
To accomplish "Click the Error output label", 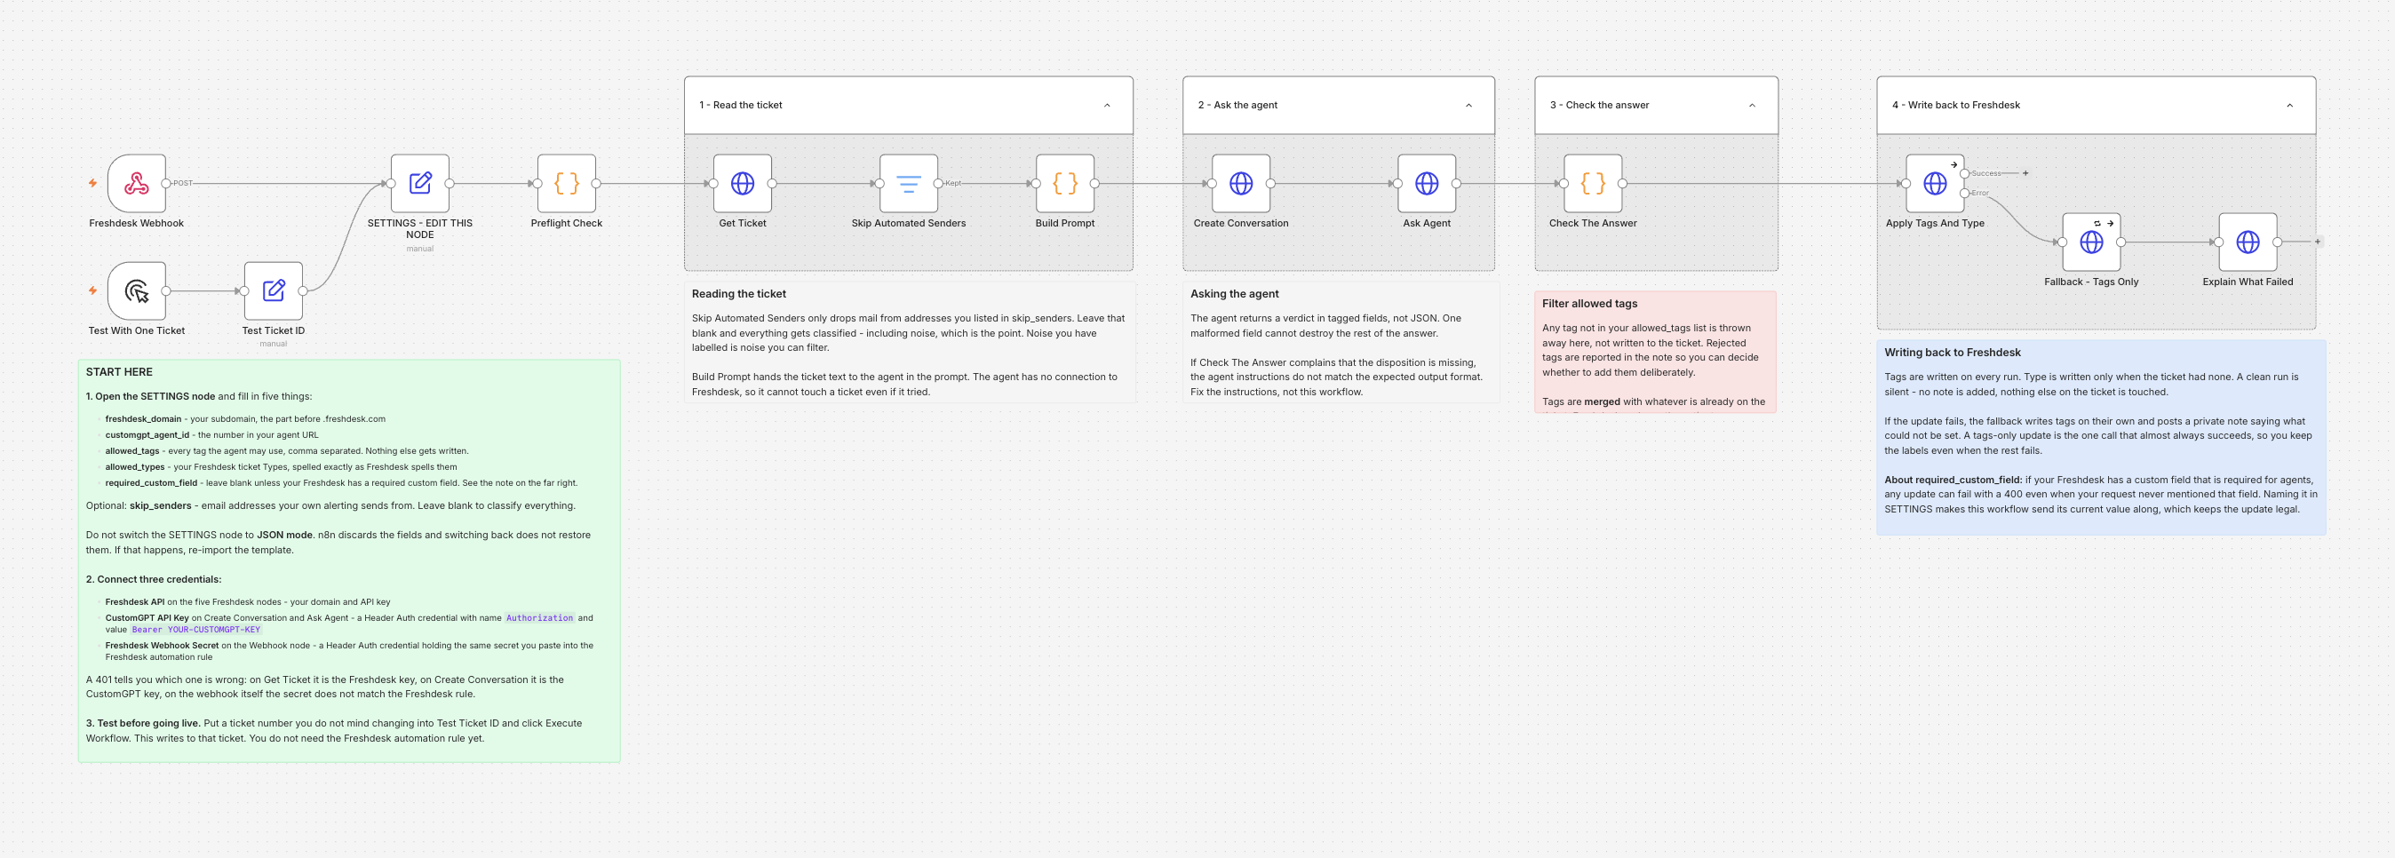I will (x=1980, y=194).
